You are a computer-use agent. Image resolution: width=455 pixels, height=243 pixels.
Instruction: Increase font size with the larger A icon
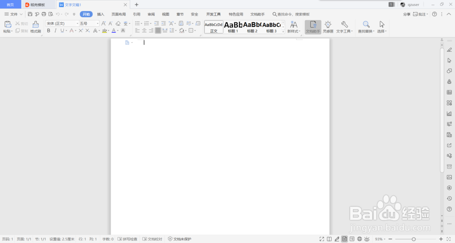click(x=104, y=24)
